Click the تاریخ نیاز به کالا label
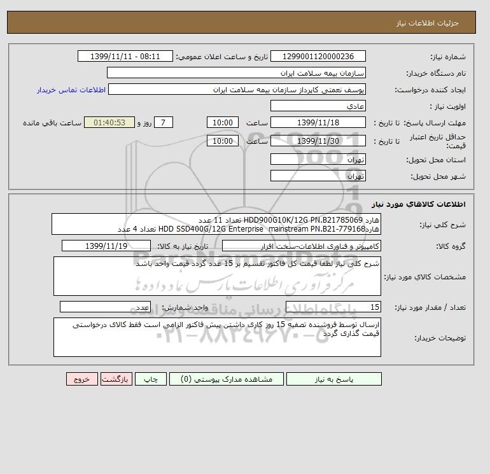This screenshot has height=474, width=490. (x=183, y=246)
